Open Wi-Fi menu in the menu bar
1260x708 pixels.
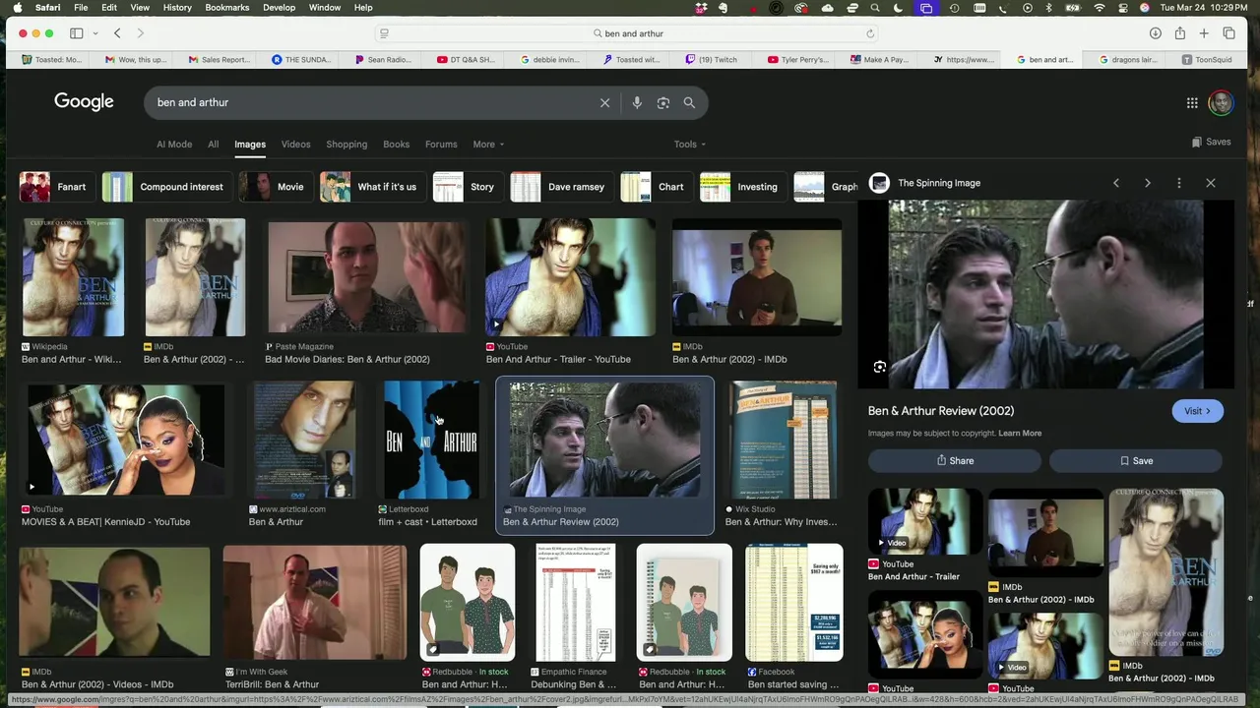click(1100, 8)
